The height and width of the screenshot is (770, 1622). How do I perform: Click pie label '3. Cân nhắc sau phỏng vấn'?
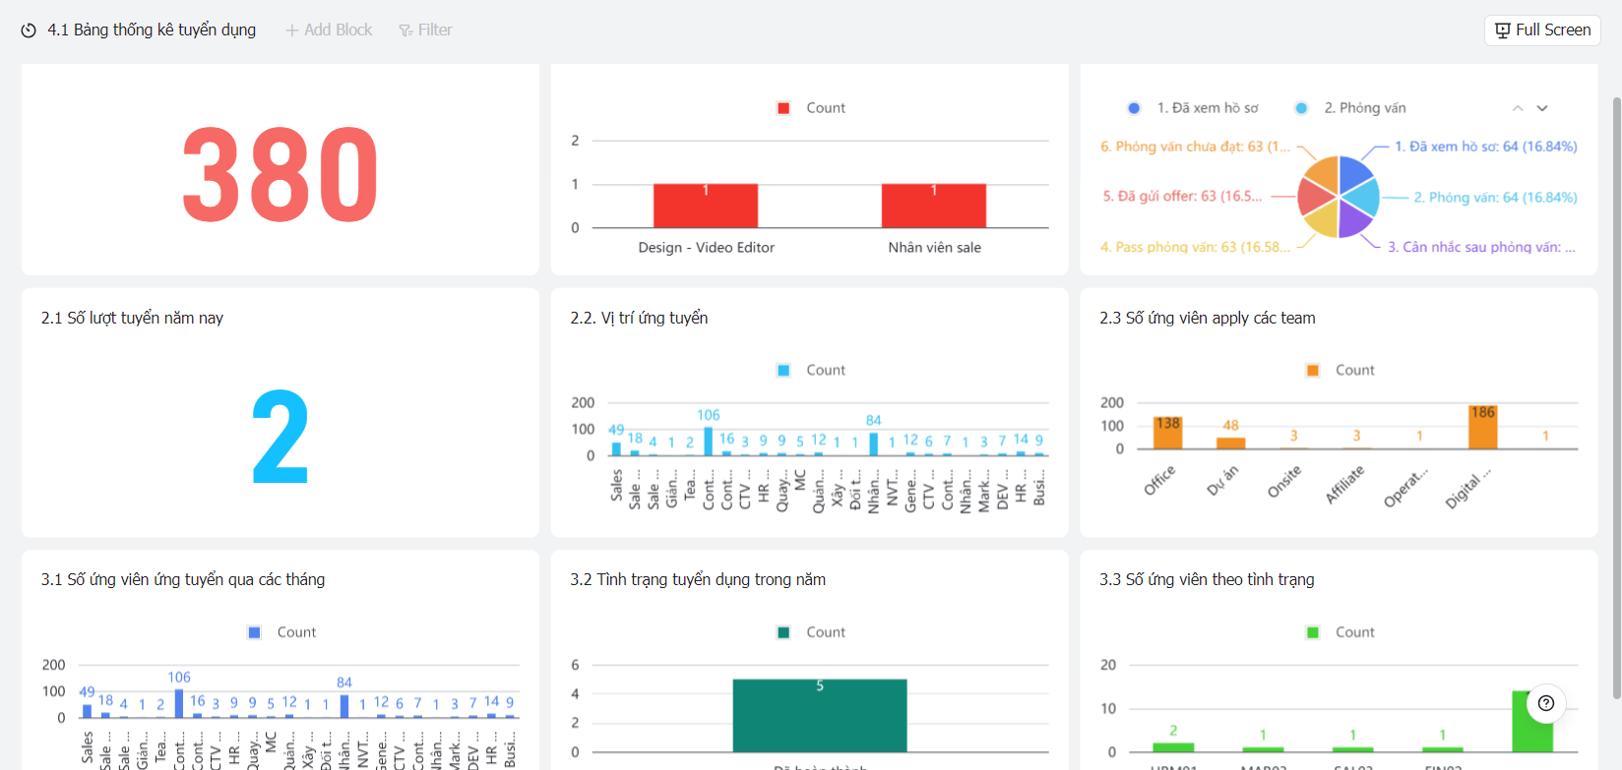(1481, 247)
